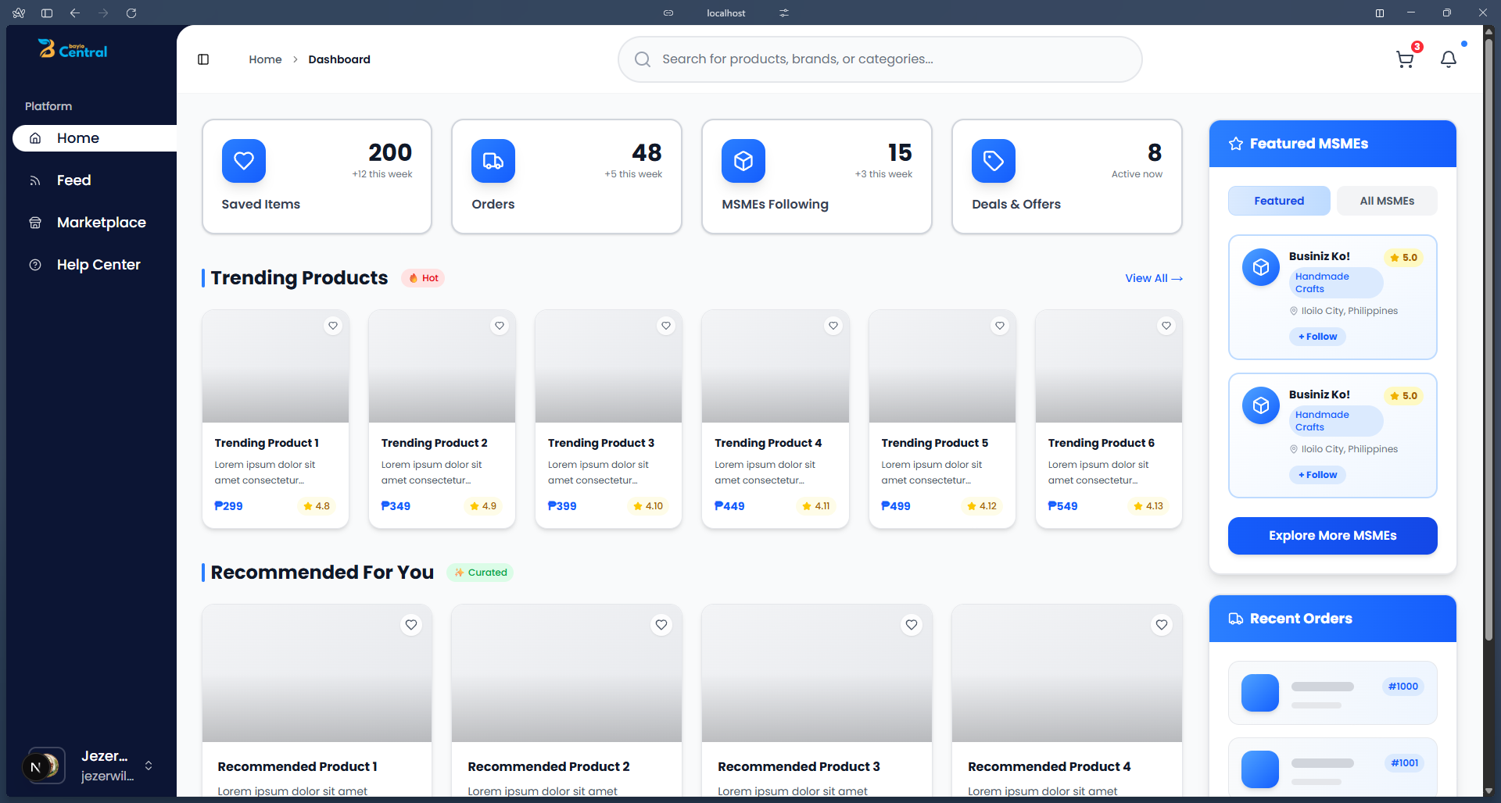Toggle the sidebar panel icon beside breadcrumb
The height and width of the screenshot is (803, 1501).
click(203, 59)
